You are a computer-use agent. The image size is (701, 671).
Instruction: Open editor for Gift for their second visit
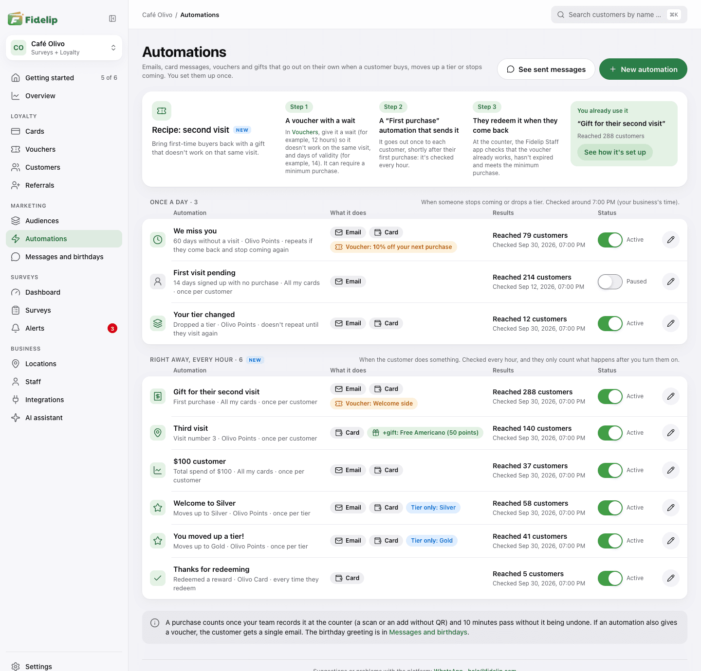(x=671, y=396)
